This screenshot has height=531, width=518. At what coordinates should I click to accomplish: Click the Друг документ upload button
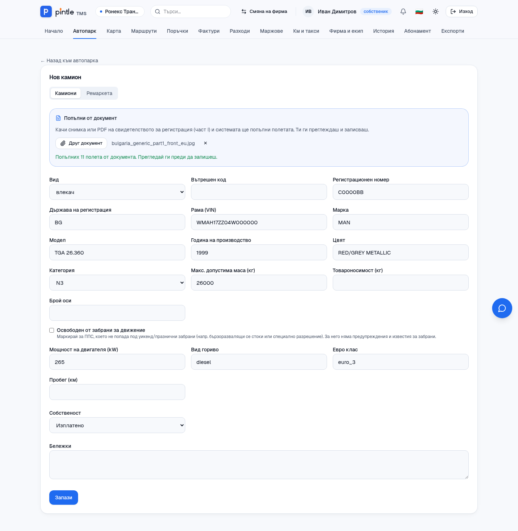[81, 143]
